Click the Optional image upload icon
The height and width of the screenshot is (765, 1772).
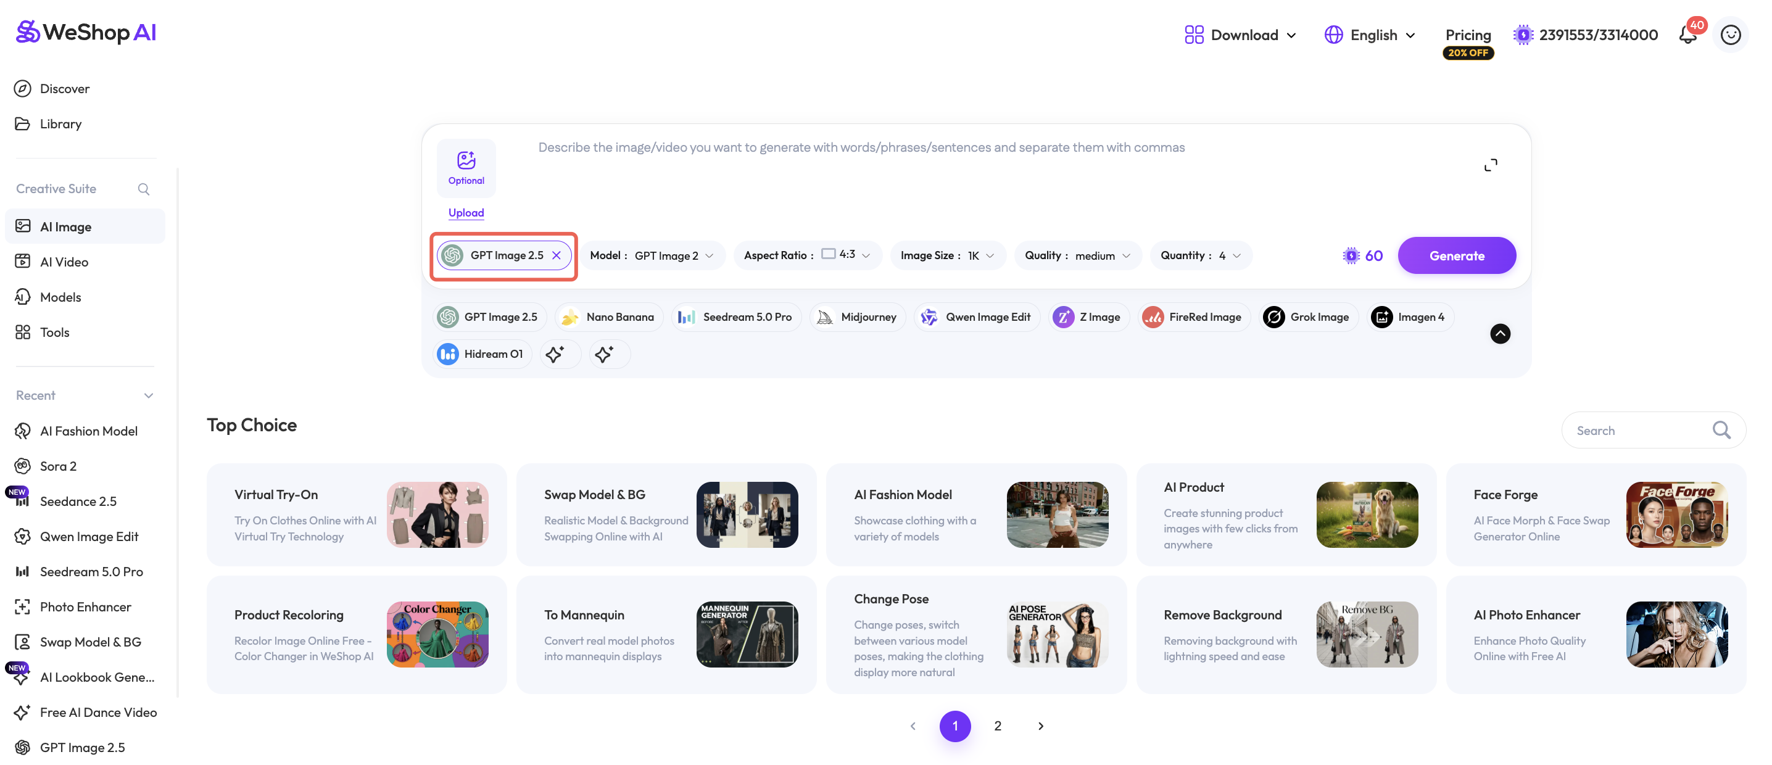[x=466, y=168]
